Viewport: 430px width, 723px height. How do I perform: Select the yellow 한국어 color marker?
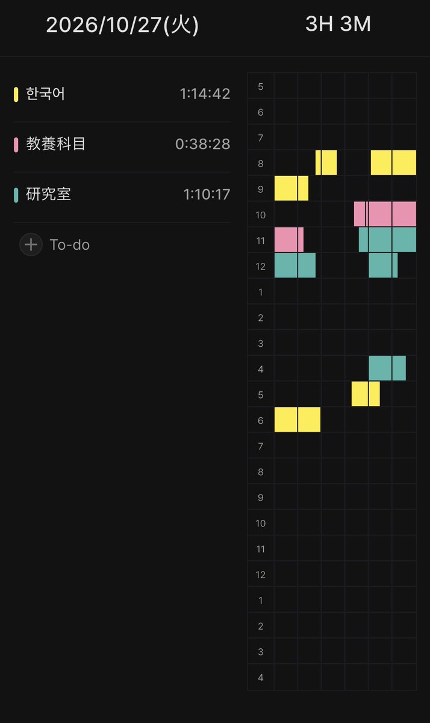tap(16, 94)
